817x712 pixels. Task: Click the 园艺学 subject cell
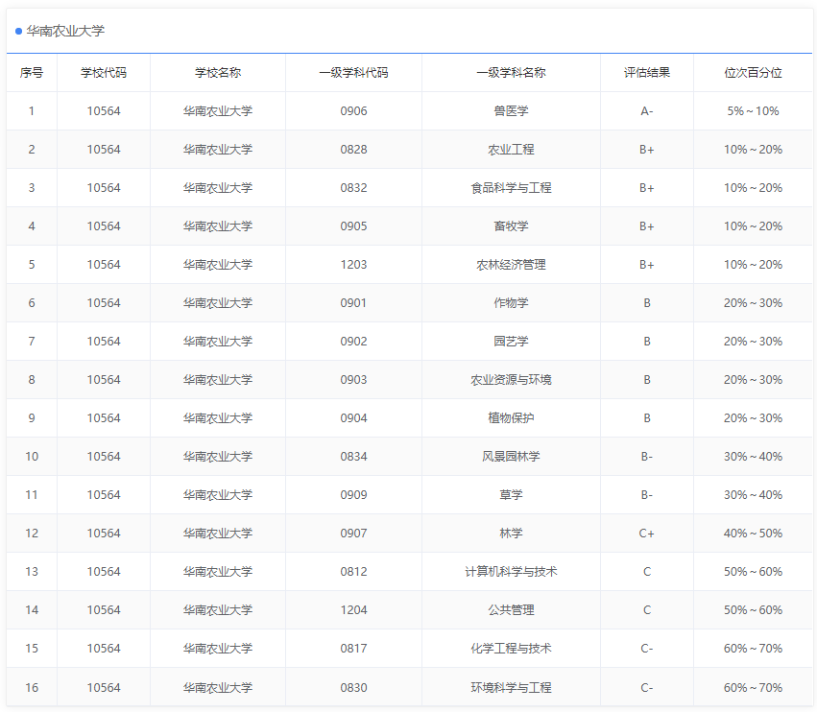[x=511, y=342]
